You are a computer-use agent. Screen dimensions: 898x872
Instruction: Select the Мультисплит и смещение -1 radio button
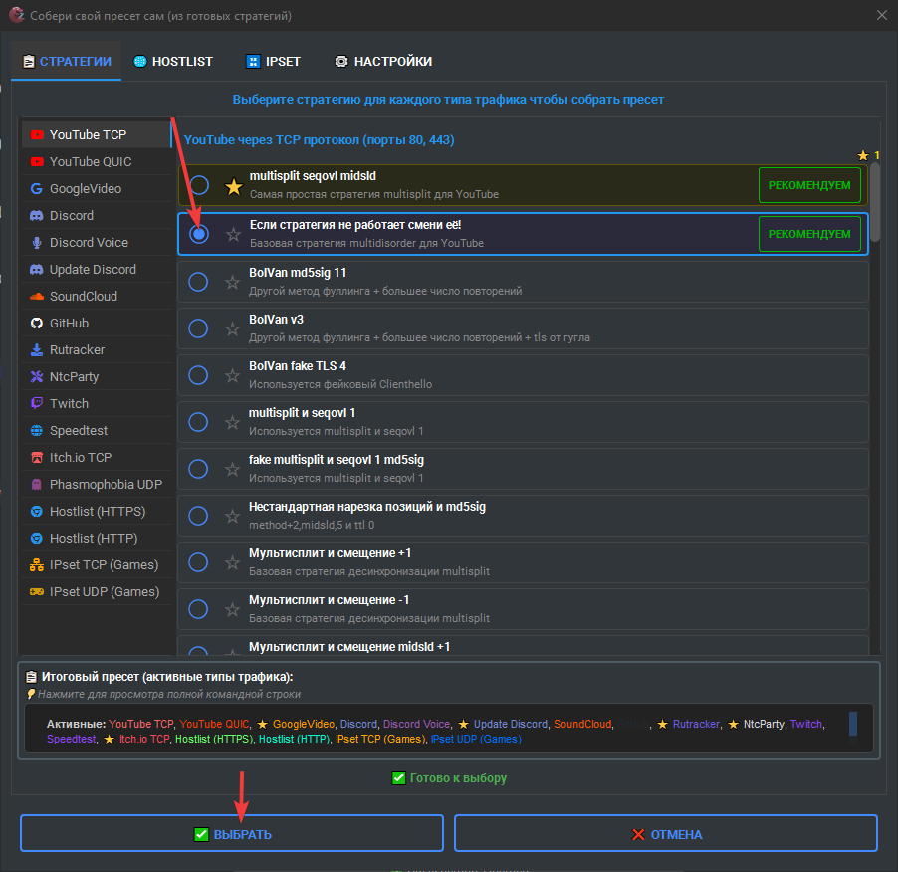(198, 609)
